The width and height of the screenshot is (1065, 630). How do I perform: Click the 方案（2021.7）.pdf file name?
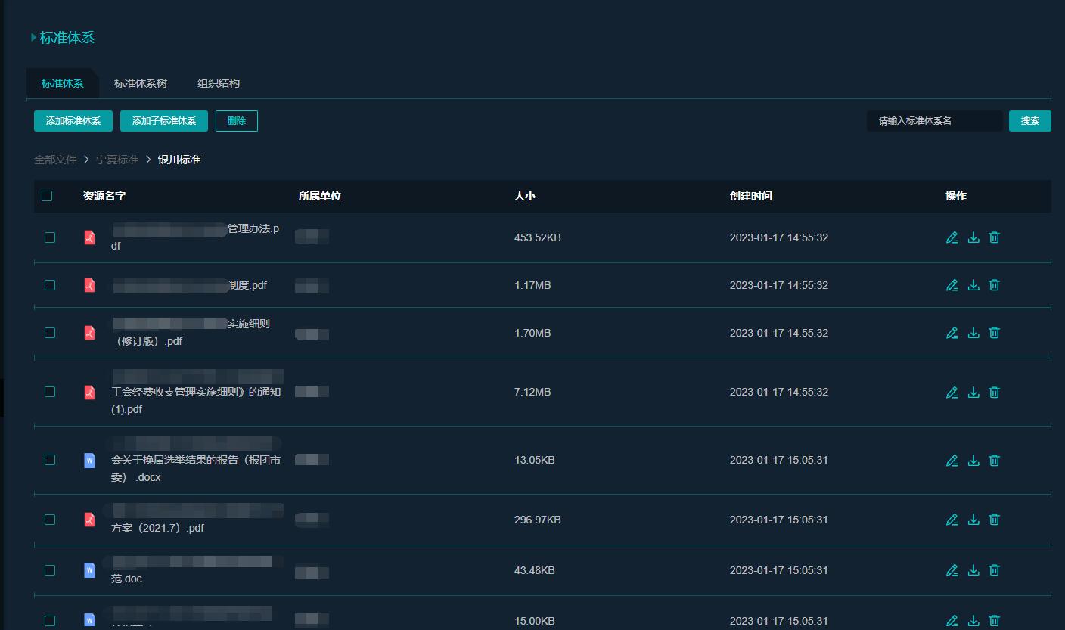158,528
